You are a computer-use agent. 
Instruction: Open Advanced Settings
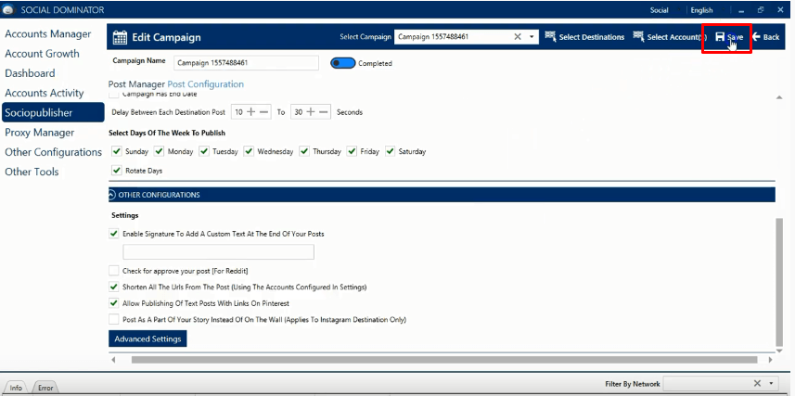pos(147,339)
